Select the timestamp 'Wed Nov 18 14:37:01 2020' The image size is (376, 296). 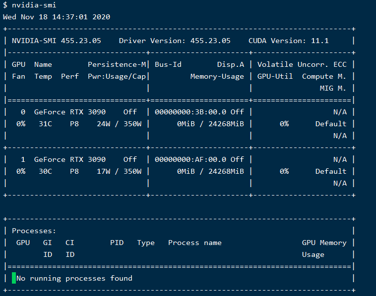pos(57,17)
